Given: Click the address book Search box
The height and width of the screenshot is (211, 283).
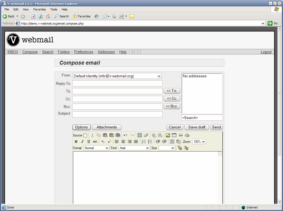Looking at the screenshot, I should 202,118.
